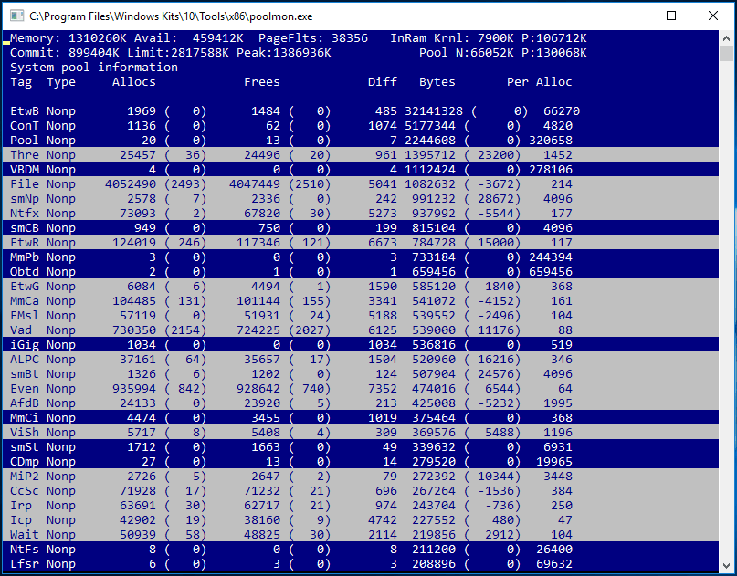Screen dimensions: 737x576
Task: Click the poolmon console icon in title bar
Action: pos(15,16)
